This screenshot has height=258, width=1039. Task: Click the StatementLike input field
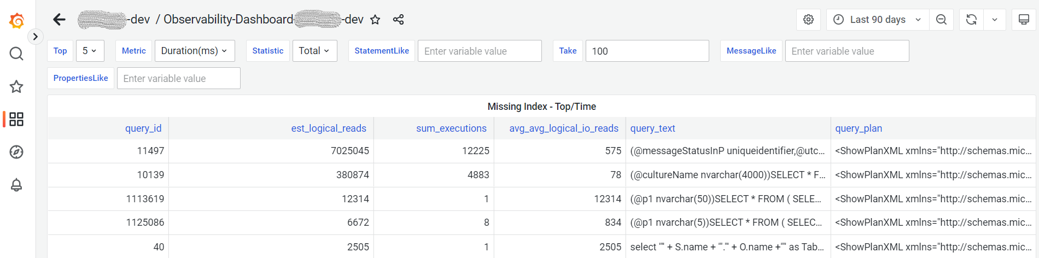(479, 51)
